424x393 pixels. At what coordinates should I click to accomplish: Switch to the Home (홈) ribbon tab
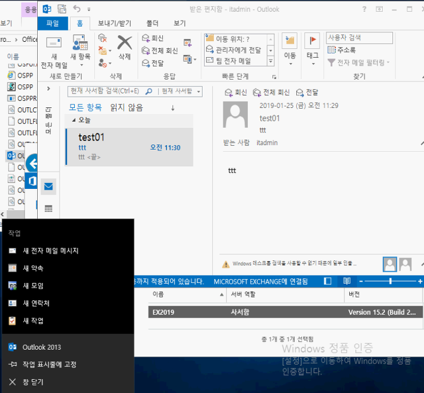(x=79, y=23)
